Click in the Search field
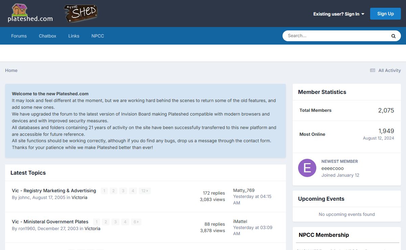This screenshot has width=406, height=250. tap(335, 36)
